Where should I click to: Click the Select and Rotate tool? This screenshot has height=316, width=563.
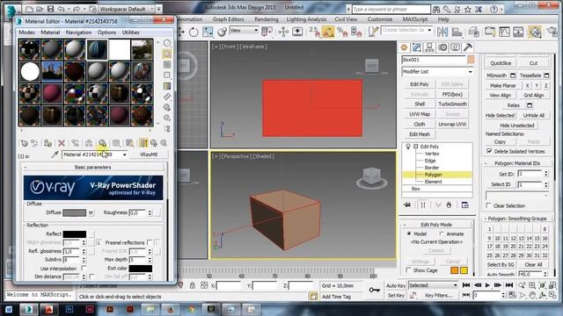(x=194, y=32)
